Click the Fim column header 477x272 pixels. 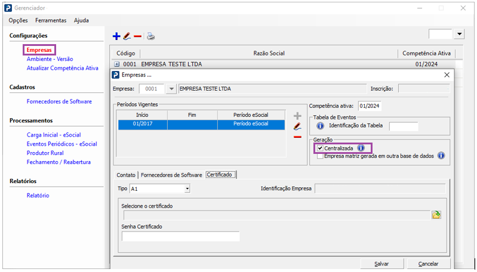[x=192, y=115]
